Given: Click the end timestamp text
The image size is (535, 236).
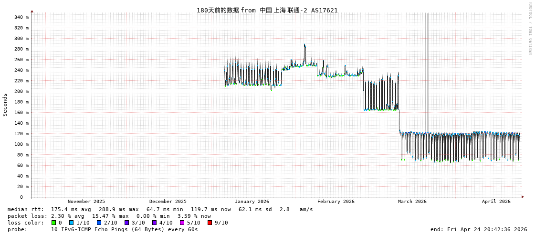Looking at the screenshot, I should [479, 229].
